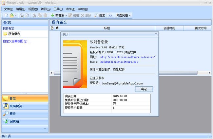Open the 视图(V) menu

33,9
